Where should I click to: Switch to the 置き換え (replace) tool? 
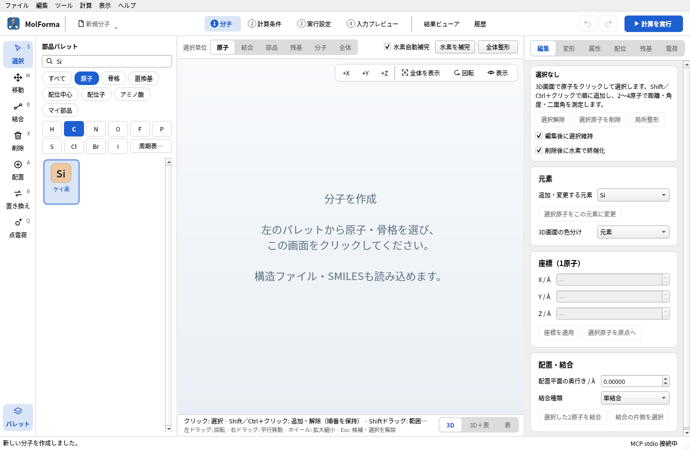click(18, 199)
